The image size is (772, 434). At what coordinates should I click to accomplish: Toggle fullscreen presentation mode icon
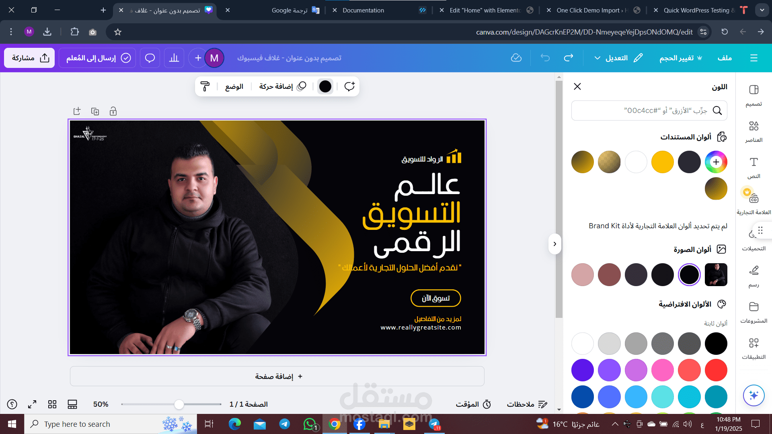[x=32, y=404]
